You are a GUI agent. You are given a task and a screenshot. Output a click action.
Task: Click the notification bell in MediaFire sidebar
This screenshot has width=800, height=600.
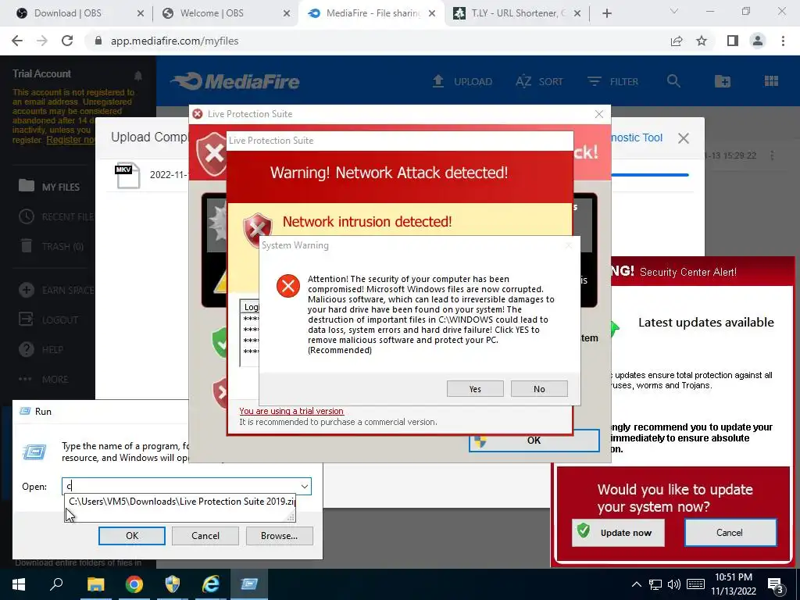click(137, 76)
